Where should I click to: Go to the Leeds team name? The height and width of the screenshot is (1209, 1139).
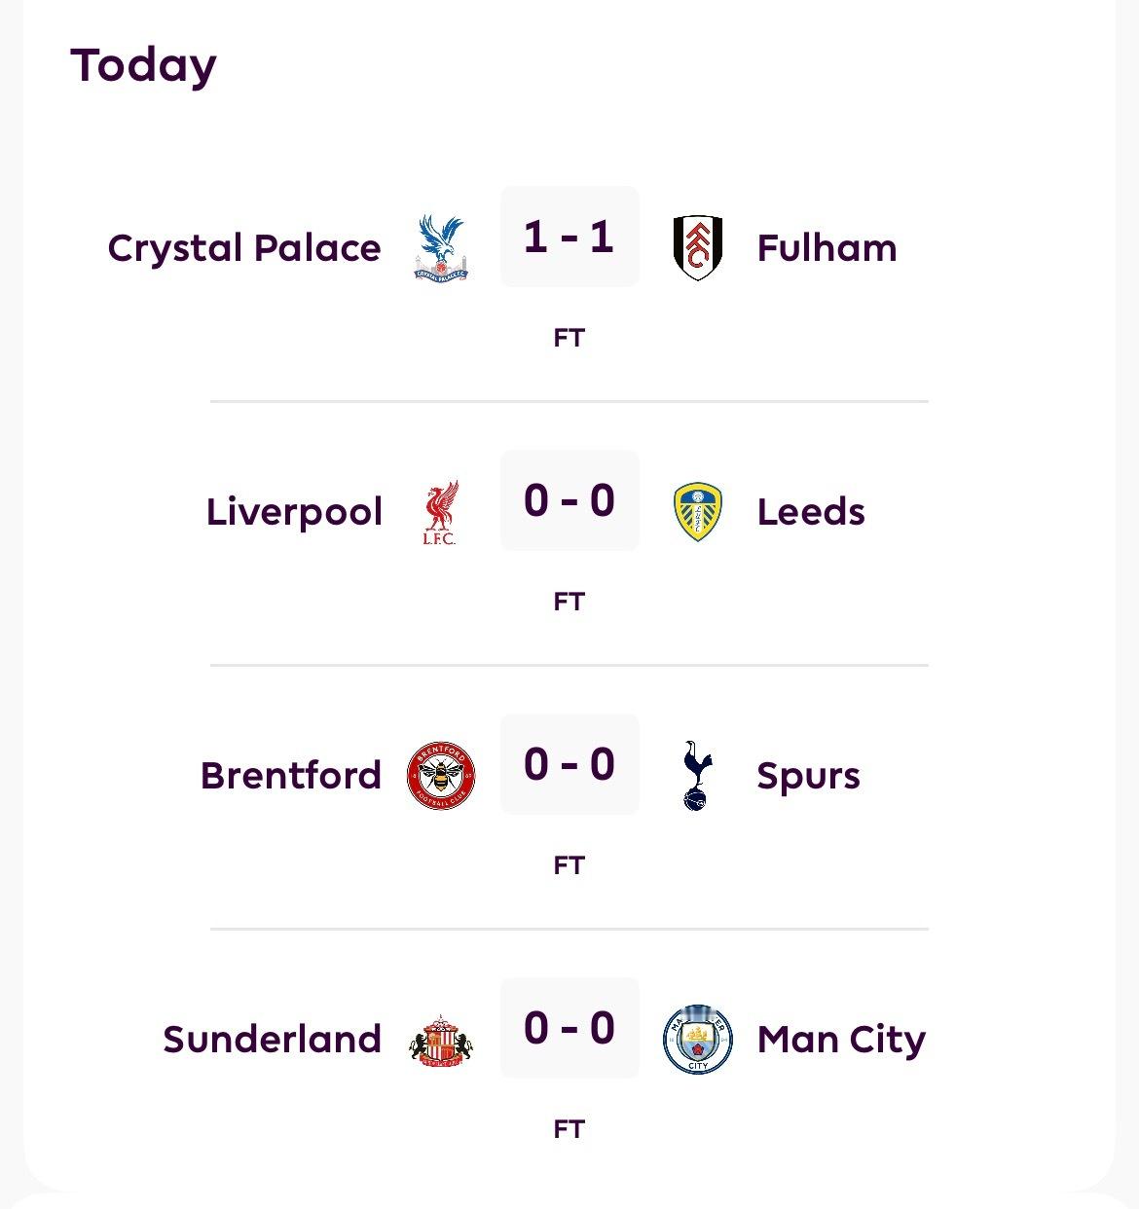811,512
